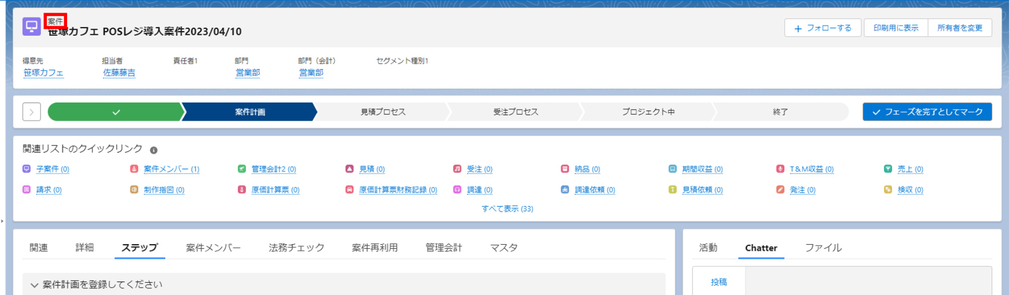The width and height of the screenshot is (1009, 295).
Task: Open the 案件再利用 tab
Action: (x=375, y=248)
